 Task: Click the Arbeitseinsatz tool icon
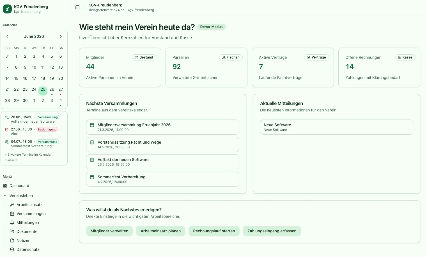tap(12, 205)
